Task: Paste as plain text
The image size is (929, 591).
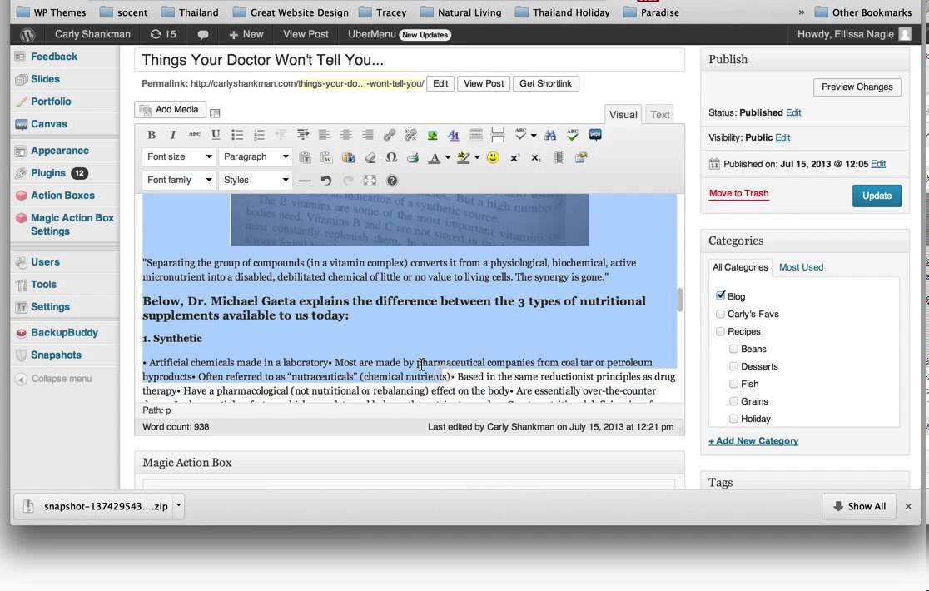Action: tap(305, 157)
